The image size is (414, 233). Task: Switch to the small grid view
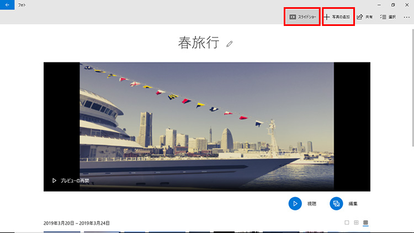365,223
